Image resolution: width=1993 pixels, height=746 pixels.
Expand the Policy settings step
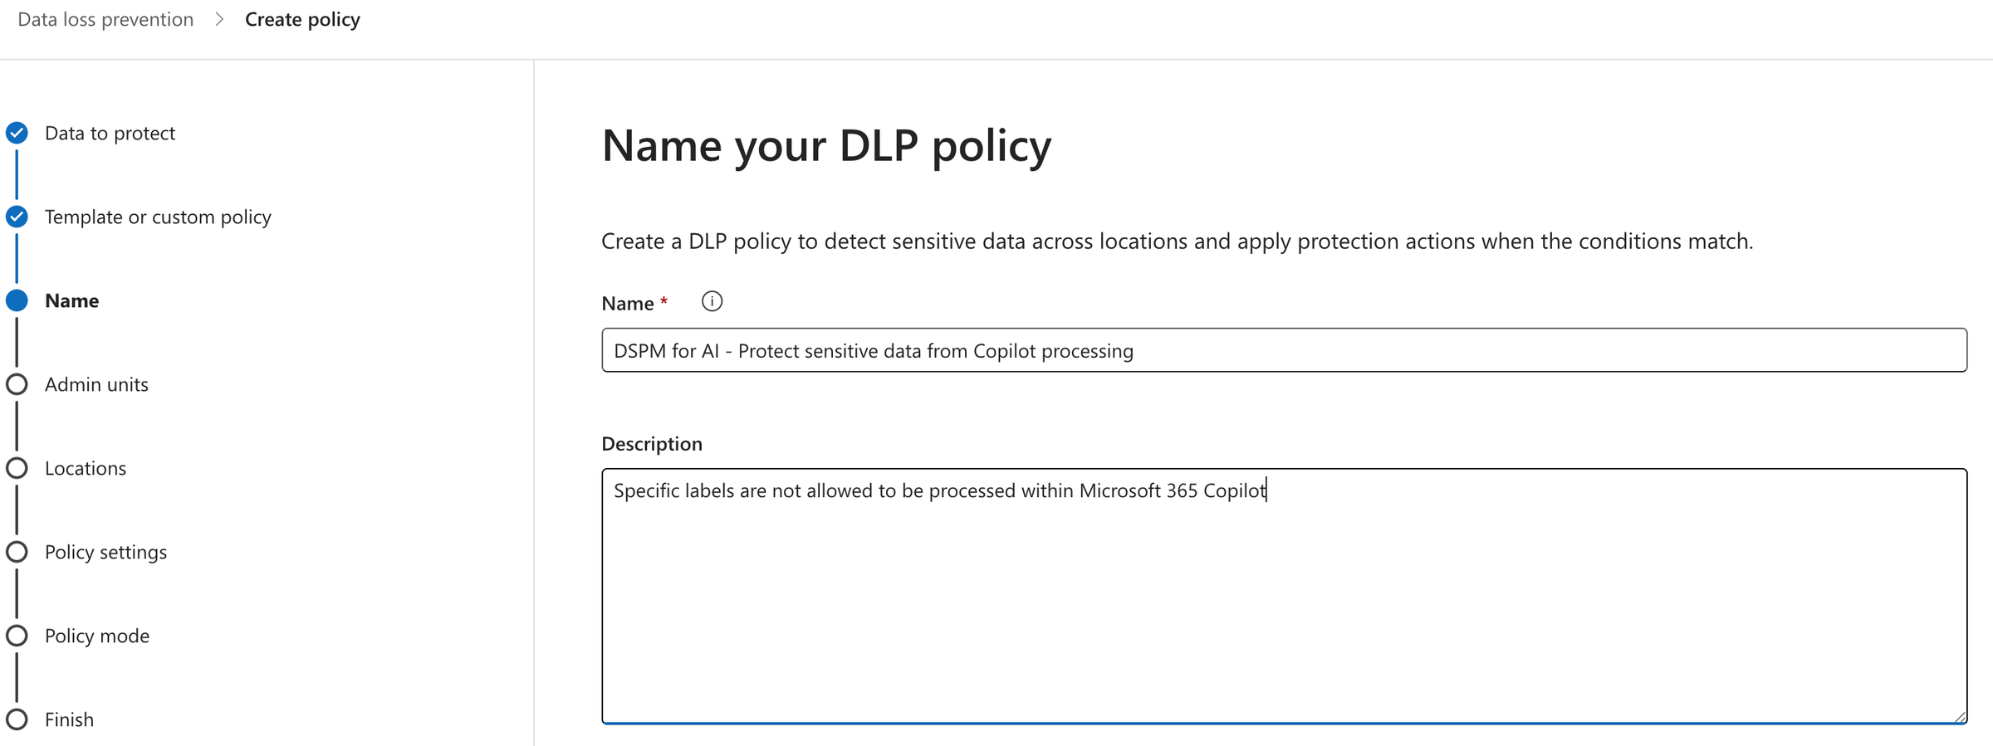pyautogui.click(x=105, y=551)
